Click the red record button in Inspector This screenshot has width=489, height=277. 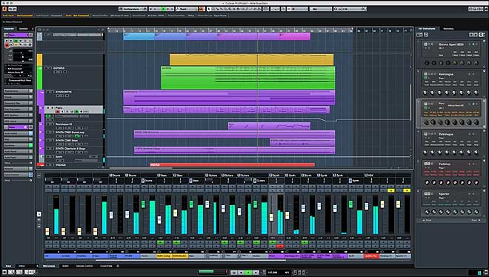point(7,45)
